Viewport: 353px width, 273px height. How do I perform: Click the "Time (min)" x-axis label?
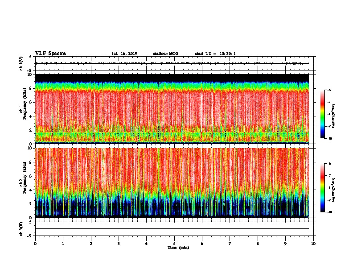[178, 248]
